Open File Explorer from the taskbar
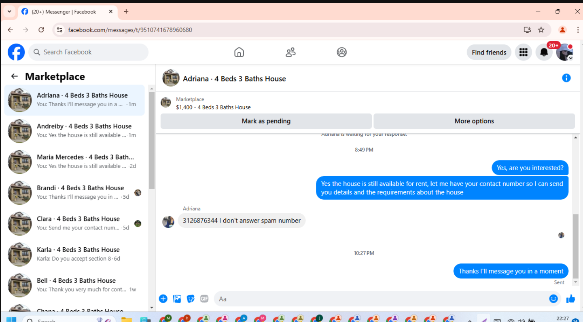This screenshot has height=322, width=583. 127,319
